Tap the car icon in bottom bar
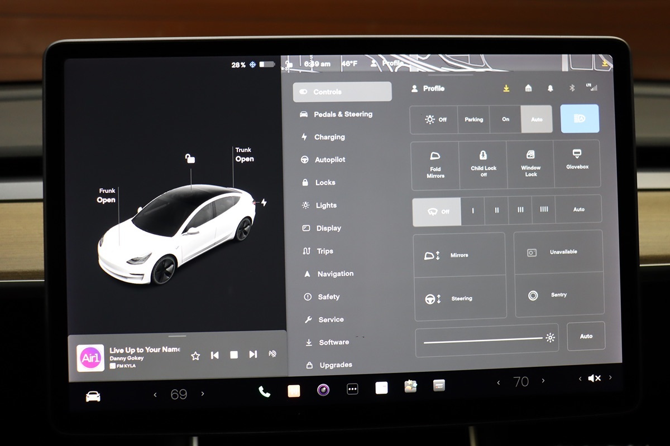 click(x=93, y=396)
